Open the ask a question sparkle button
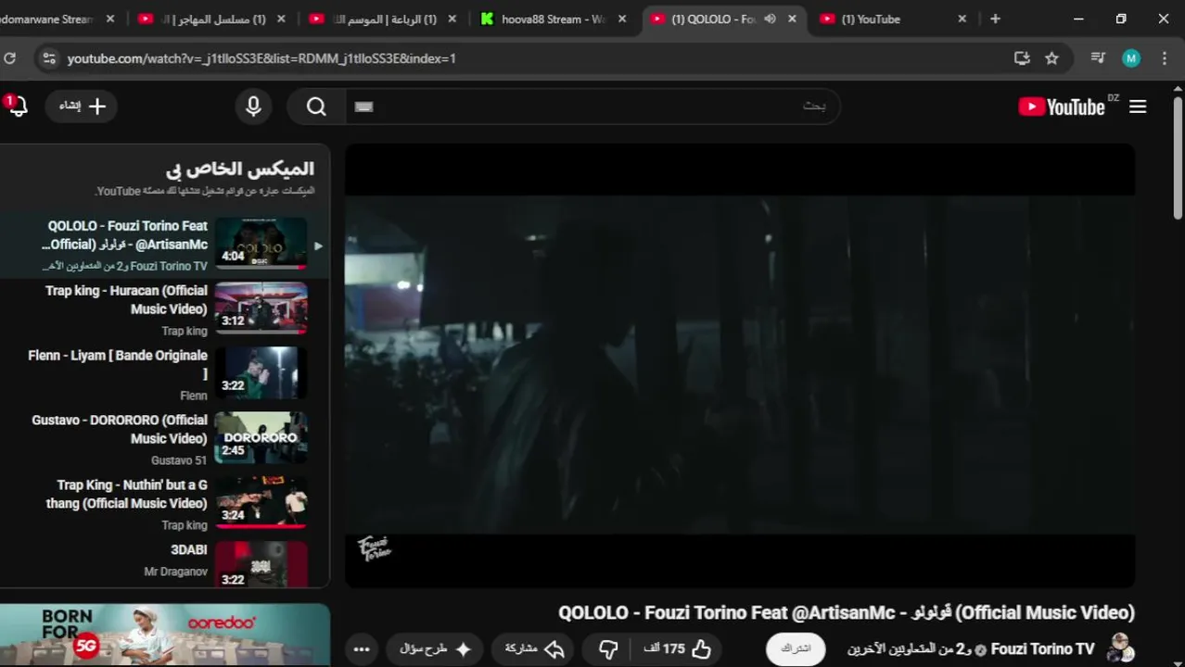1185x667 pixels. [x=436, y=649]
